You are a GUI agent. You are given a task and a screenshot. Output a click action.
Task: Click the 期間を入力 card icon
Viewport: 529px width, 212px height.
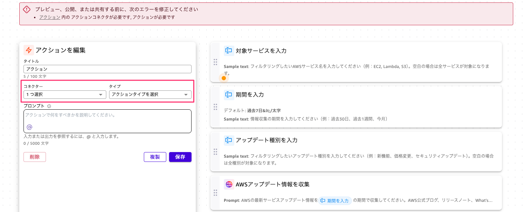coord(229,95)
